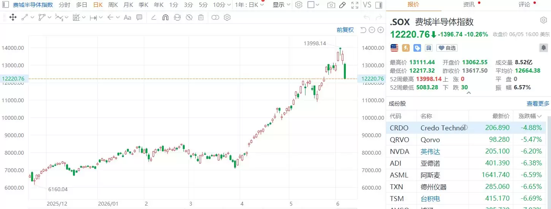Add a comment bubble note
This screenshot has width=551, height=209.
139,17
